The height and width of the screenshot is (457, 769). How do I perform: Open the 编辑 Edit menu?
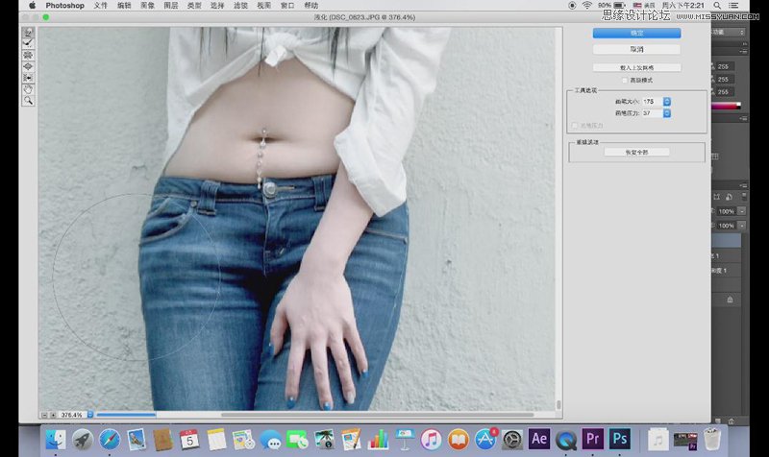click(124, 6)
